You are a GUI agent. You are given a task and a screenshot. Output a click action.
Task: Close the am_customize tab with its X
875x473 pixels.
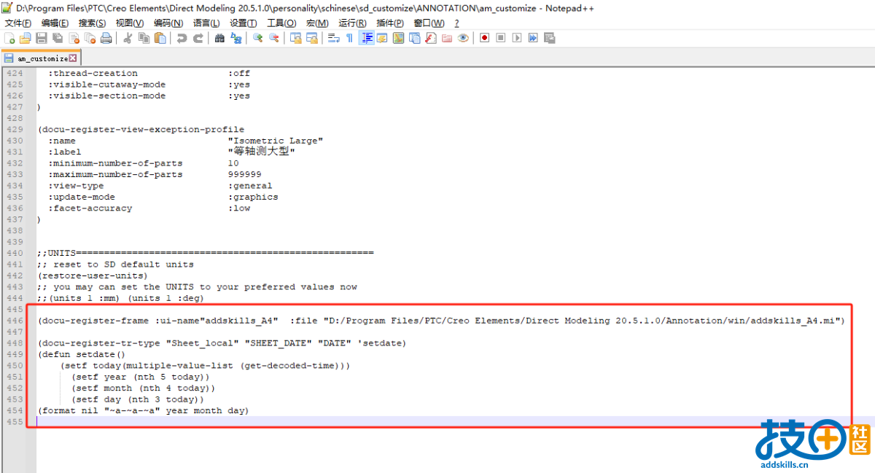pyautogui.click(x=73, y=58)
